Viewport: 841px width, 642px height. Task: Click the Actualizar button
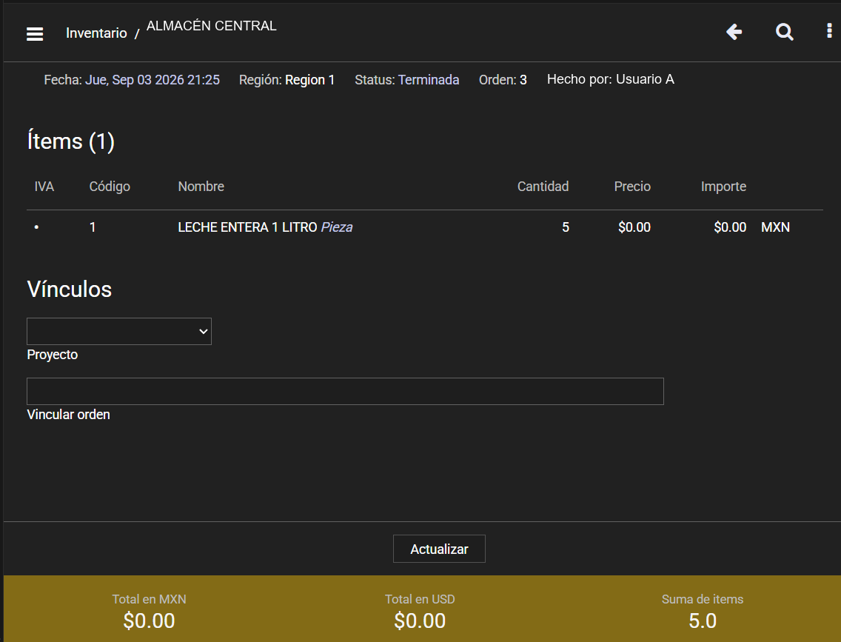(x=439, y=549)
